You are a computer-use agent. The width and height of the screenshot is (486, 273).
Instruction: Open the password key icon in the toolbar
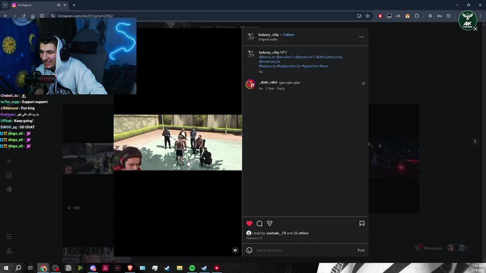pos(439,16)
